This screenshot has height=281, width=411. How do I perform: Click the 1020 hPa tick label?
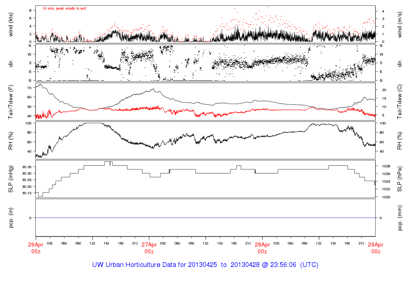click(386, 197)
